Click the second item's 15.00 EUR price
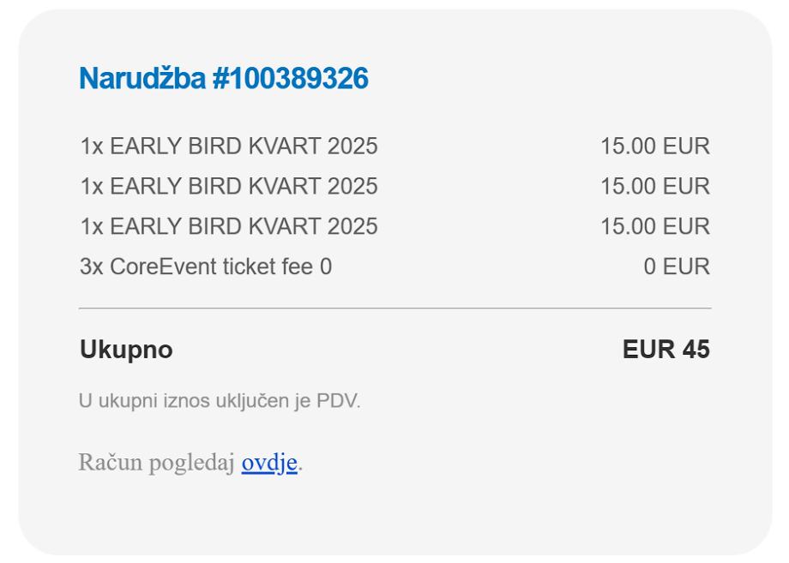Image resolution: width=789 pixels, height=563 pixels. coord(654,187)
